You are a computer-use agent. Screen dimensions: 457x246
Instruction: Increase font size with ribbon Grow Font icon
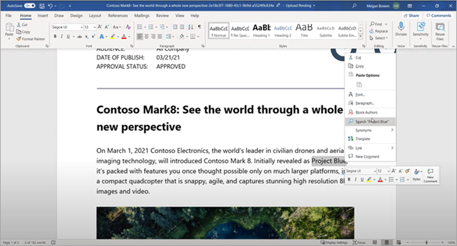[x=100, y=27]
